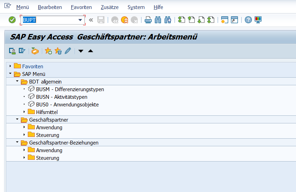The height and width of the screenshot is (192, 296).
Task: Click Delete Favorites star-trash icon
Action: [x=58, y=51]
